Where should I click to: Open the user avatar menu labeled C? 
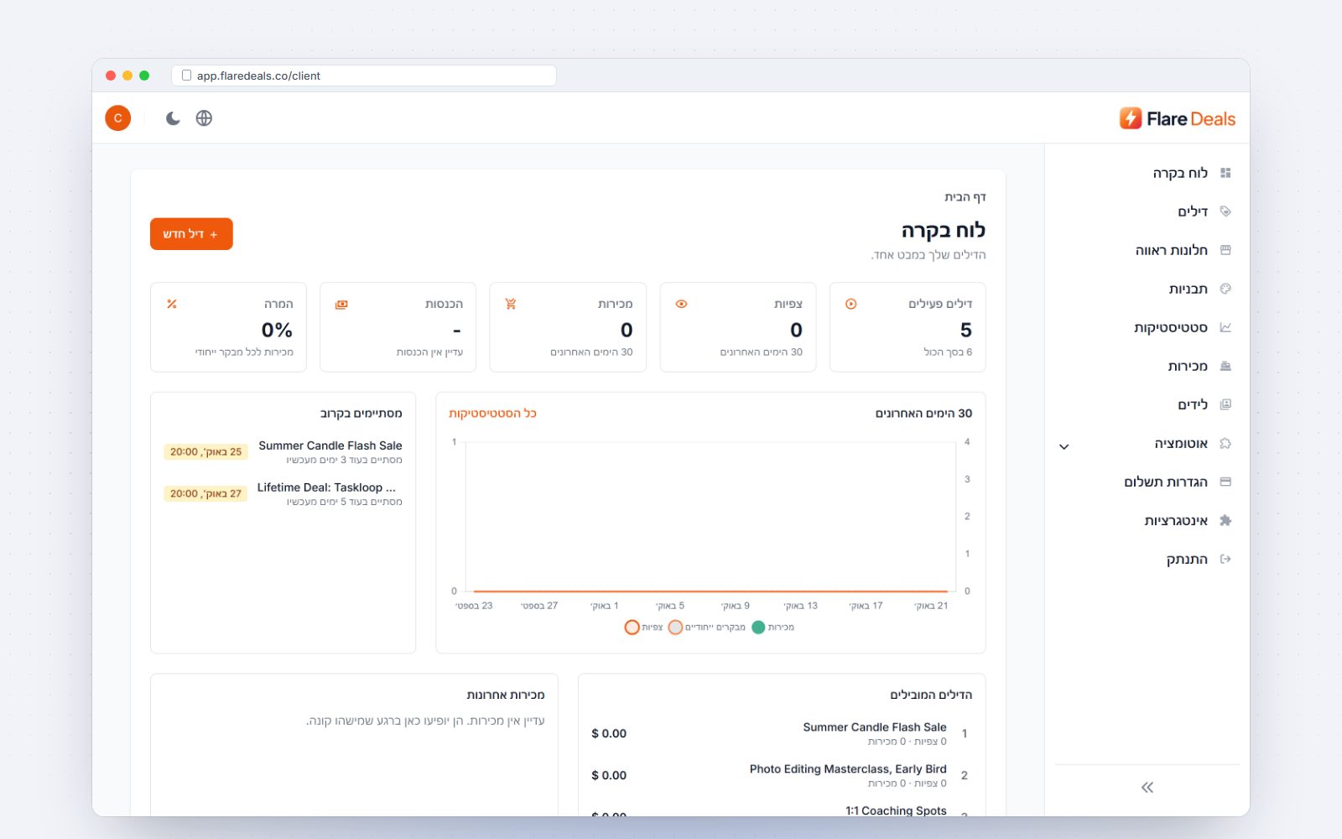point(118,118)
